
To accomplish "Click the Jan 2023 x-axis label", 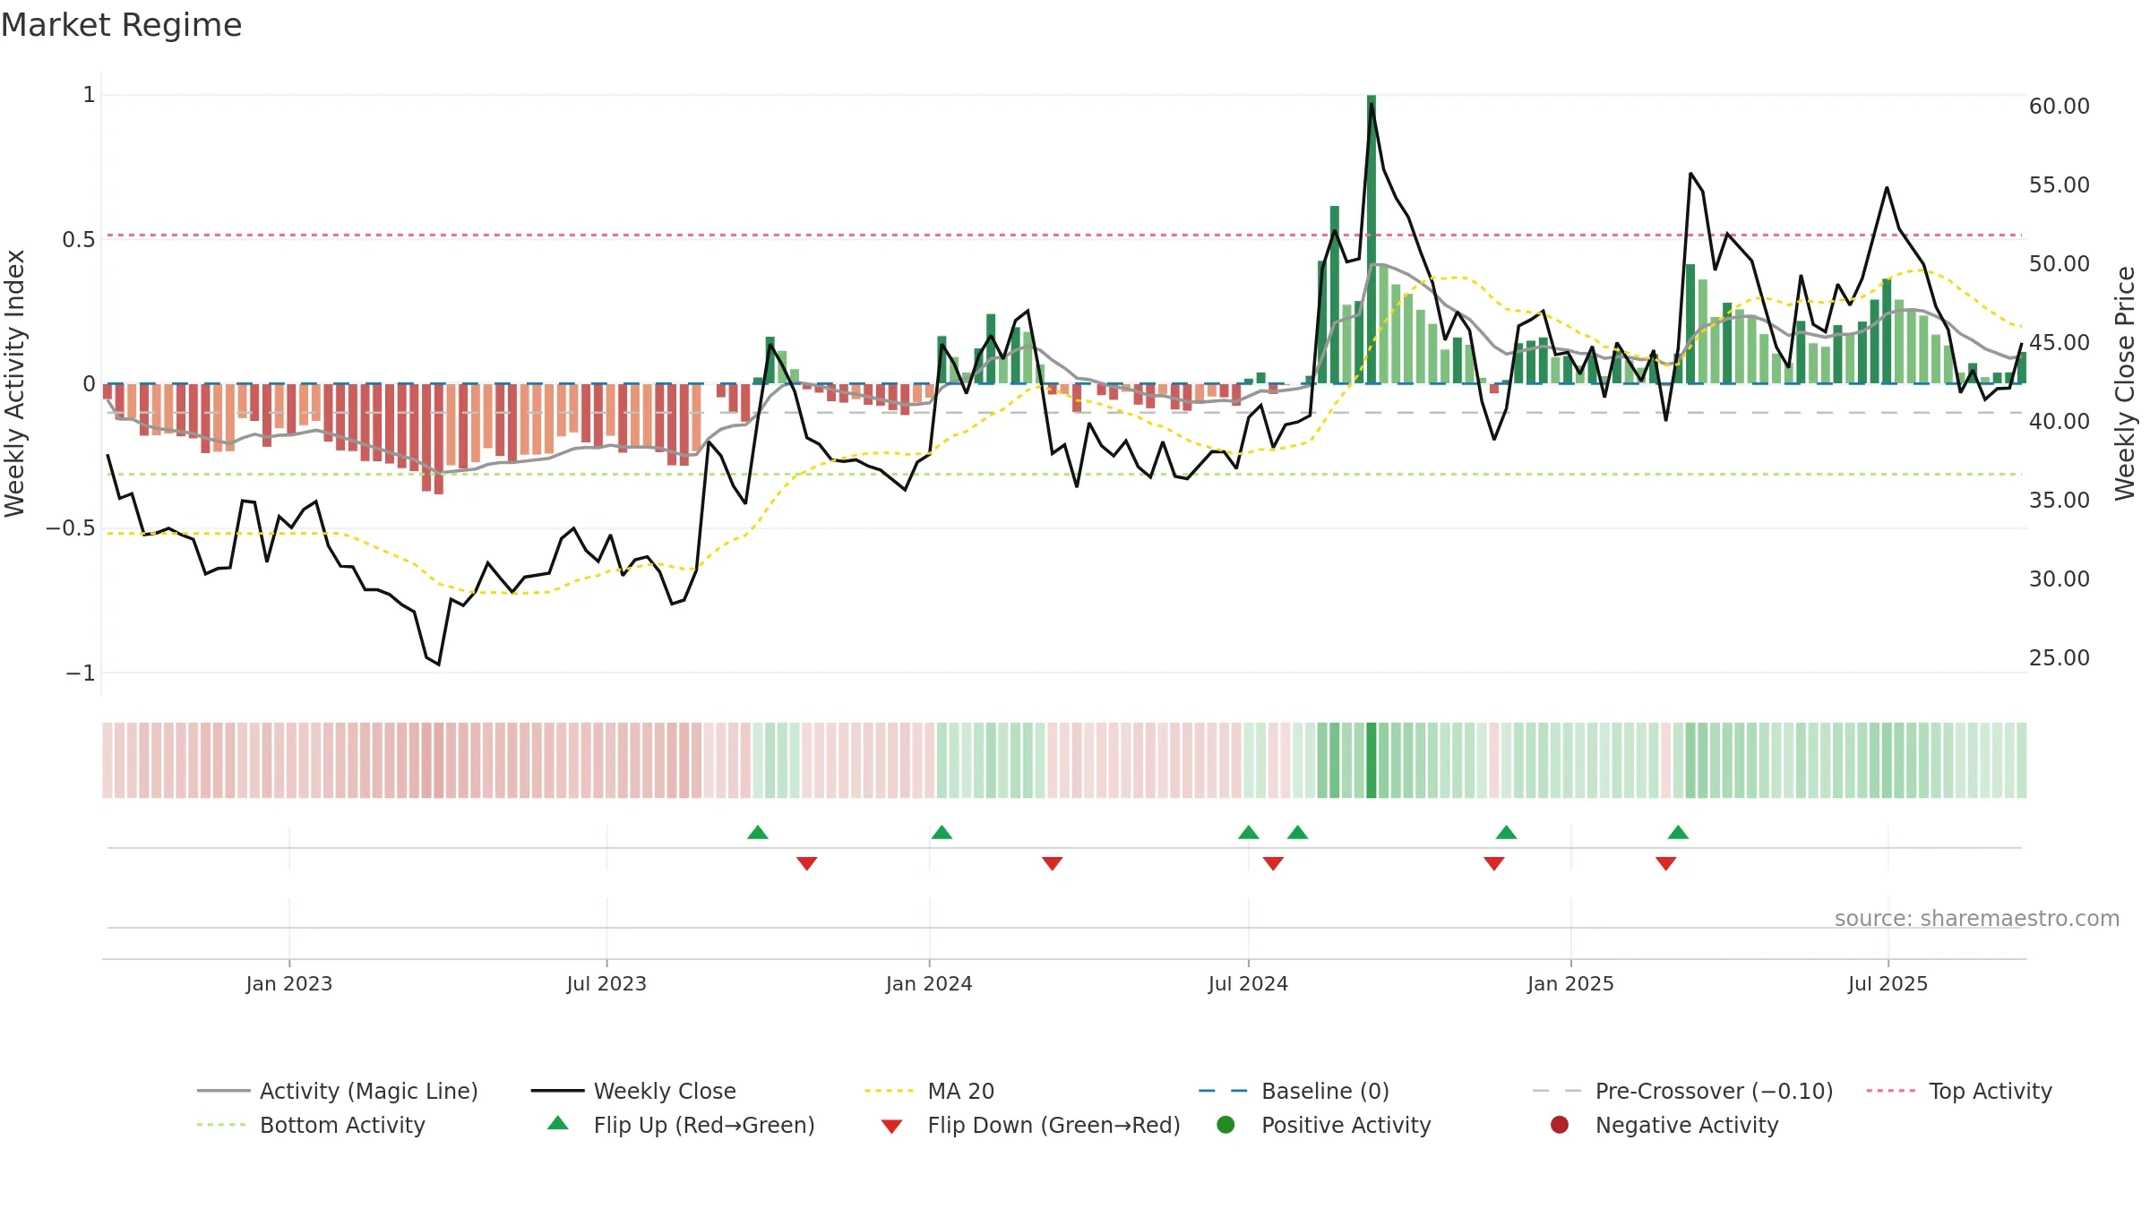I will click(289, 983).
